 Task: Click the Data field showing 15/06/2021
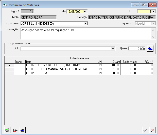(75, 11)
